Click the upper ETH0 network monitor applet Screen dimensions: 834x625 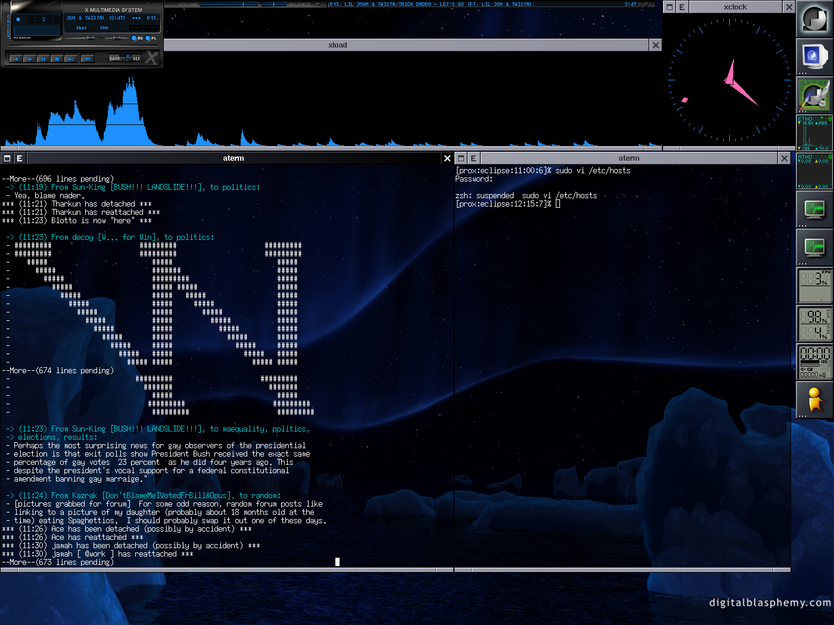pyautogui.click(x=815, y=133)
